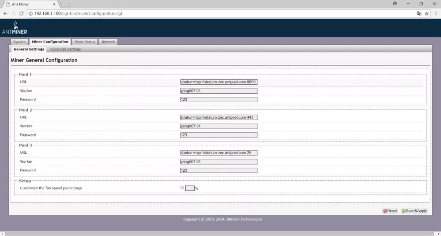Open Chrome three-dot menu

436,13
